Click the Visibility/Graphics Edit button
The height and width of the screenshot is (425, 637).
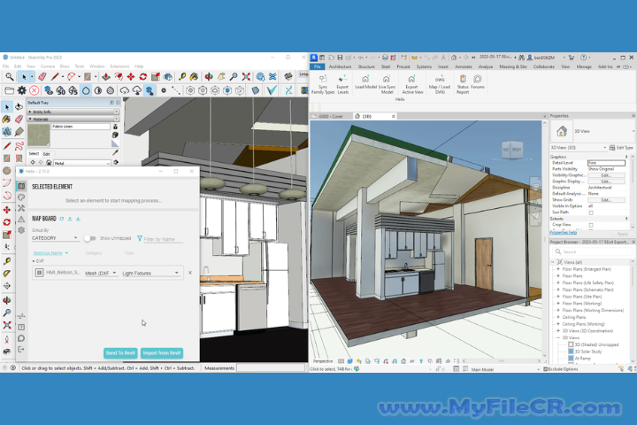(x=606, y=175)
